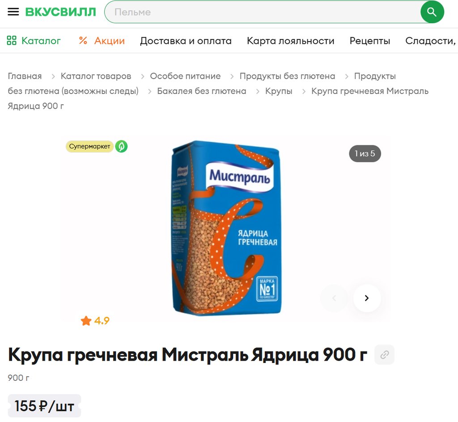Screen dimensions: 458x422
Task: Click the Супермаркет yellow badge
Action: (89, 146)
